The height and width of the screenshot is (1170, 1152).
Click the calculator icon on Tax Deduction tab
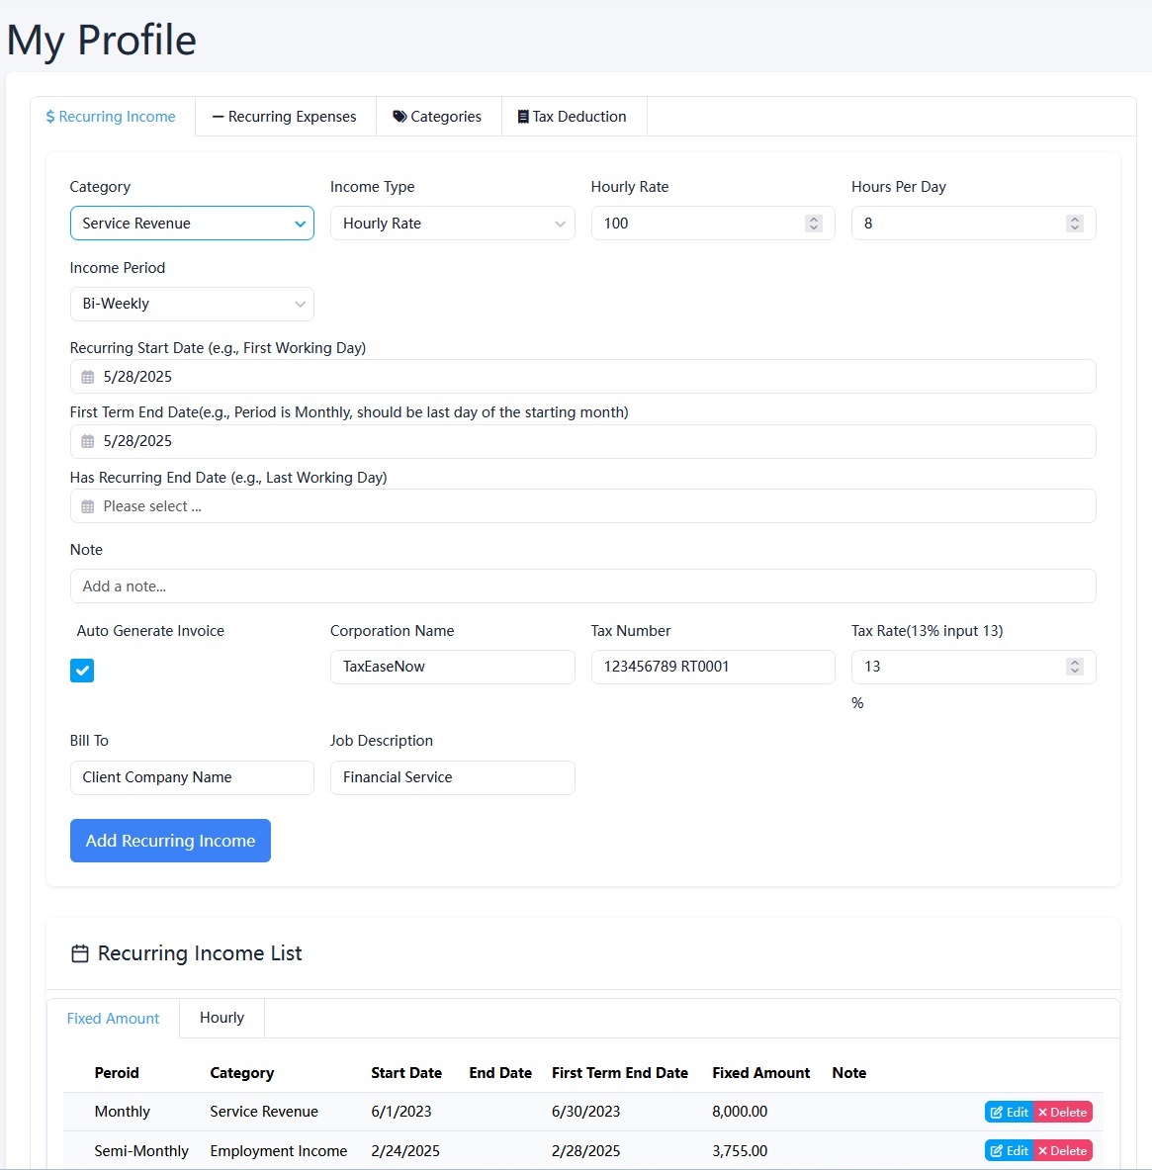point(522,116)
